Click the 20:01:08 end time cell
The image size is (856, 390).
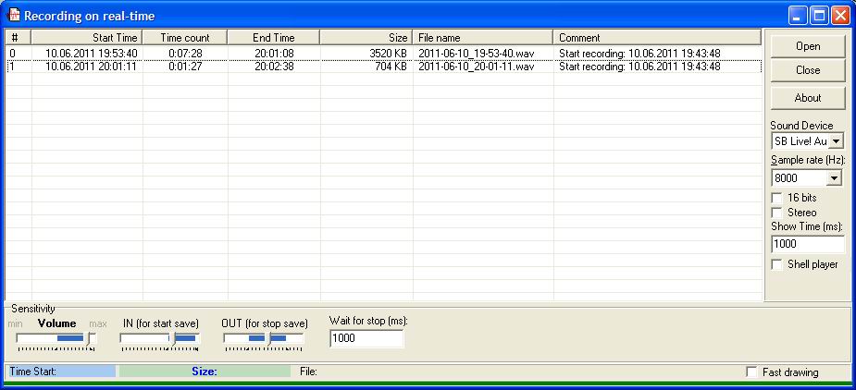click(274, 54)
